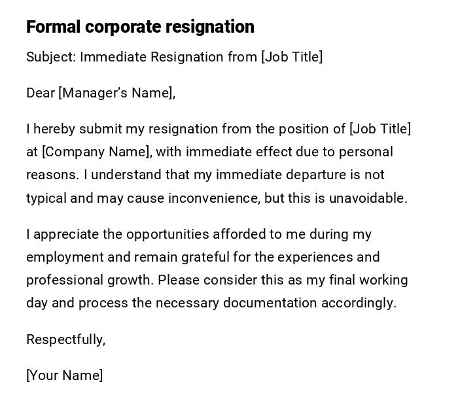The image size is (458, 416).
Task: Click the word 'unavoidable' ending first paragraph
Action: tap(370, 198)
